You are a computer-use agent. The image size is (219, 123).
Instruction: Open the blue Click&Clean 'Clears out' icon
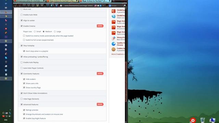pos(113,16)
